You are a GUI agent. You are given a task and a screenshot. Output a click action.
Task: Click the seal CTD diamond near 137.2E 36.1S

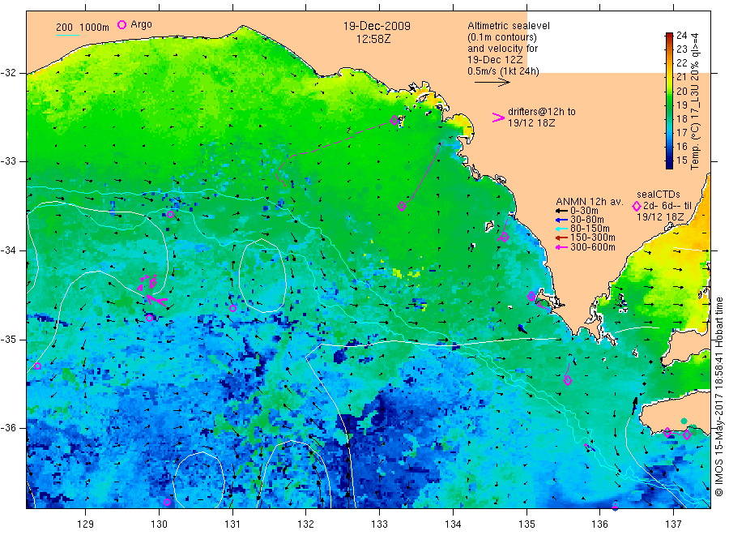click(x=687, y=435)
